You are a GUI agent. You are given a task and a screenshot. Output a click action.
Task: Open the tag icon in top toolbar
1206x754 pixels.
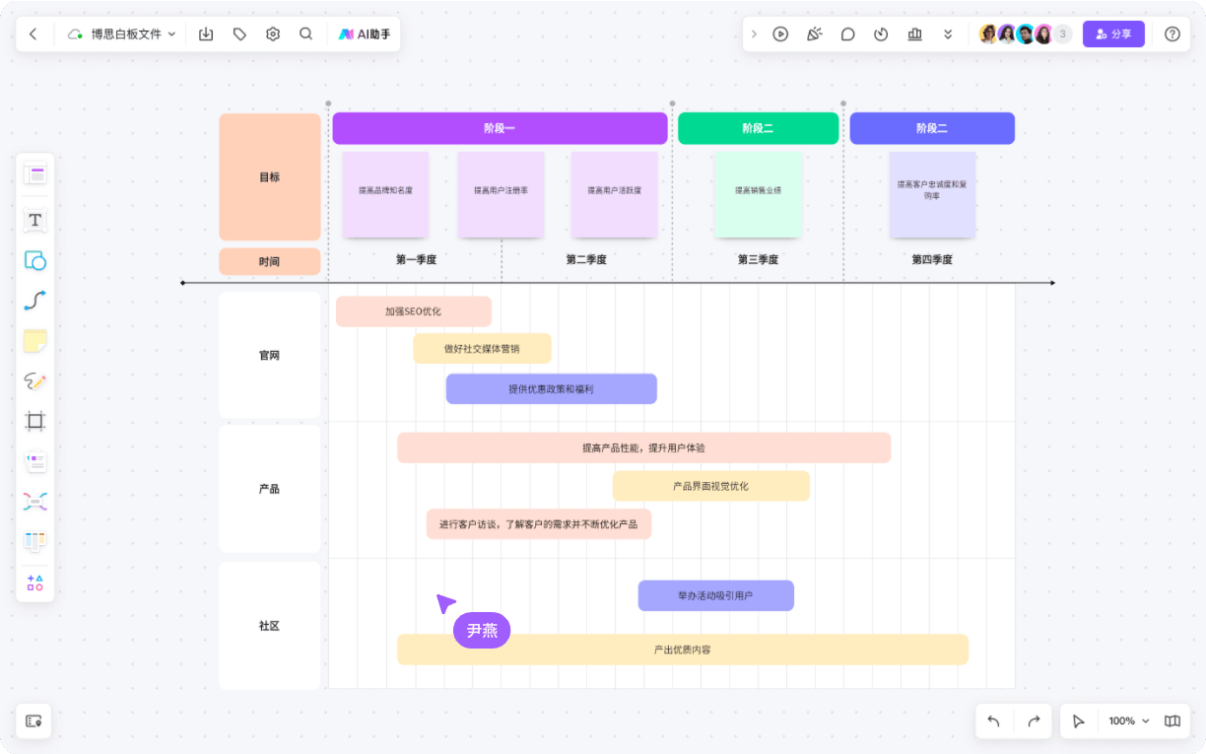[239, 34]
